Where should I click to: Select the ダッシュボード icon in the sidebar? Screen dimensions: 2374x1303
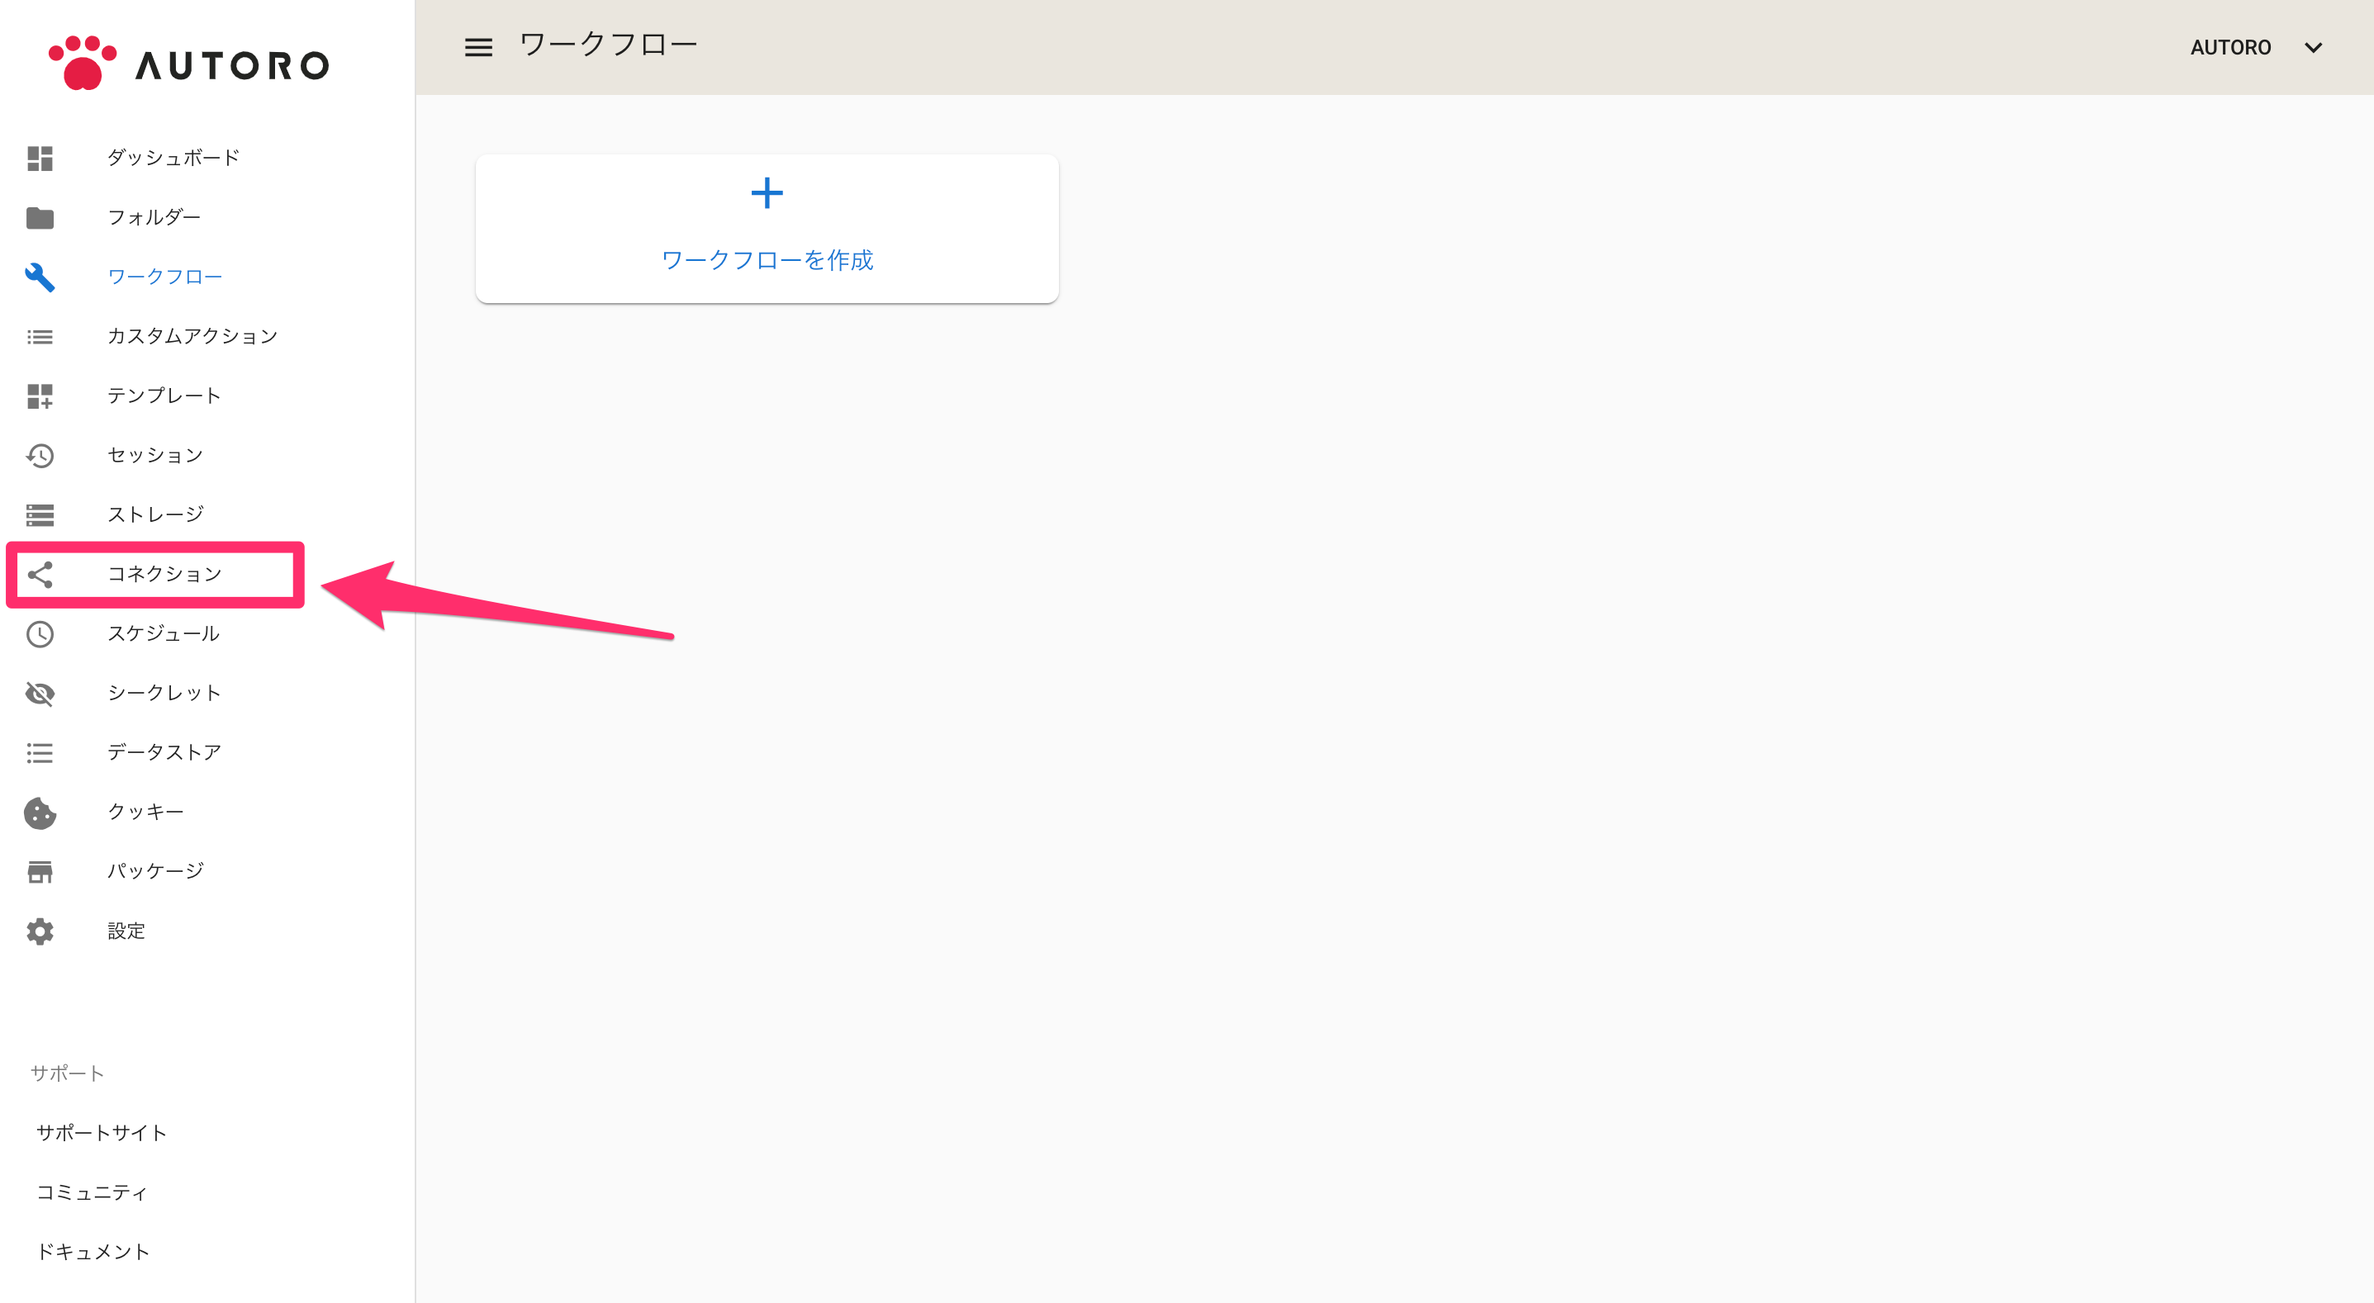[x=40, y=157]
